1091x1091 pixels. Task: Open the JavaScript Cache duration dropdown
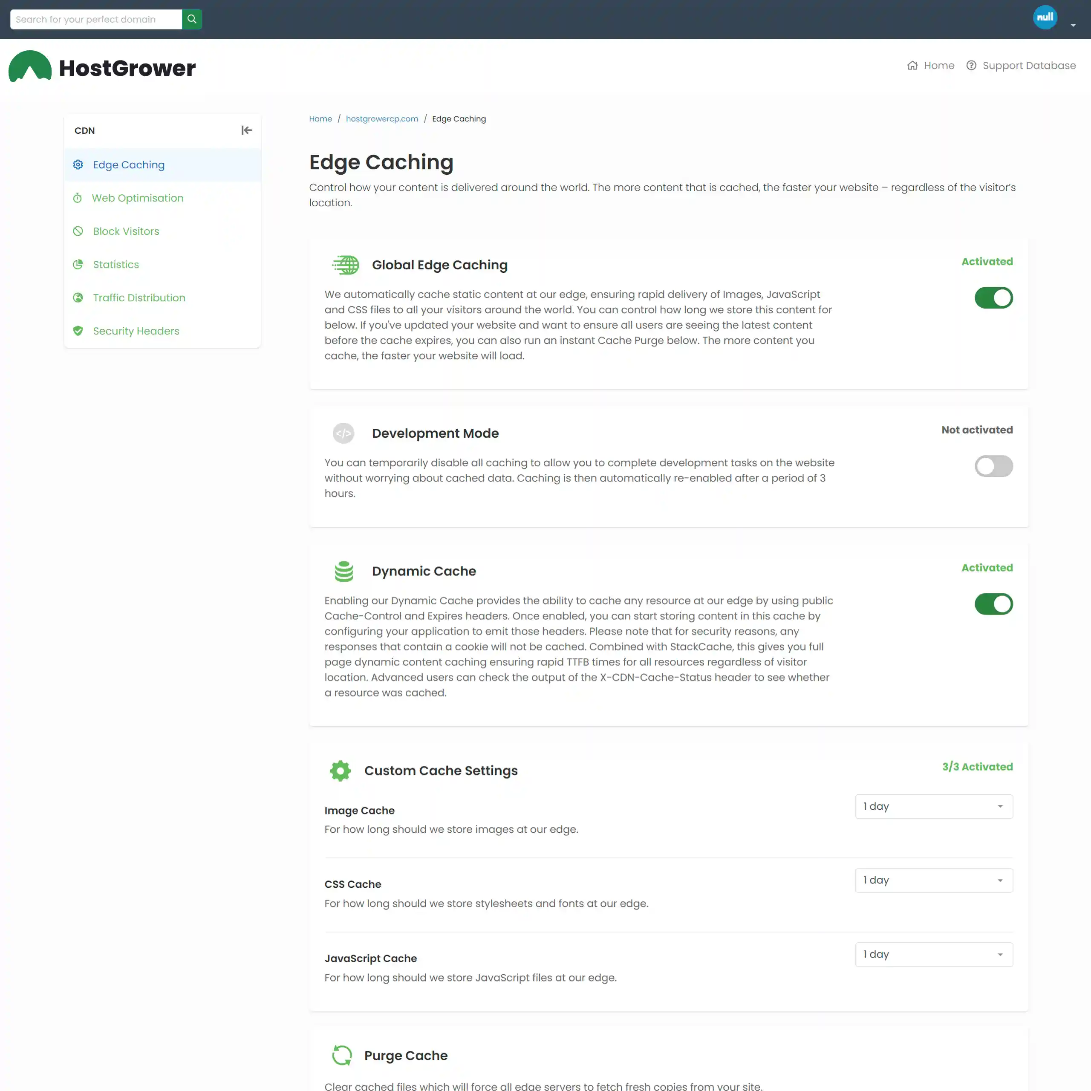click(x=934, y=954)
